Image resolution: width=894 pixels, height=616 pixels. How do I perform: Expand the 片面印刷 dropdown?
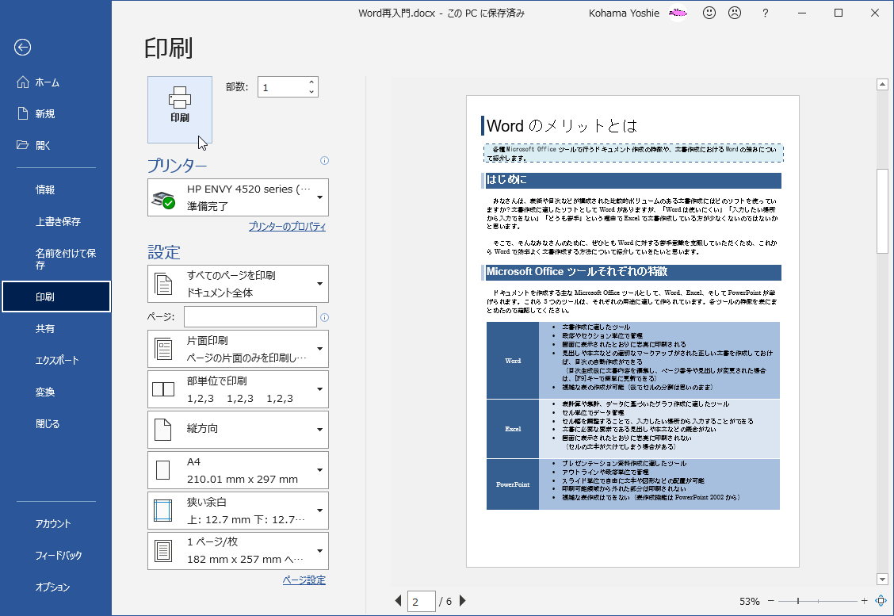coord(238,349)
